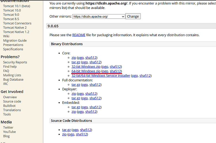Image resolution: width=216 pixels, height=143 pixels.
Task: Open sha512 for Source Code tar.gz
Action: click(86, 130)
